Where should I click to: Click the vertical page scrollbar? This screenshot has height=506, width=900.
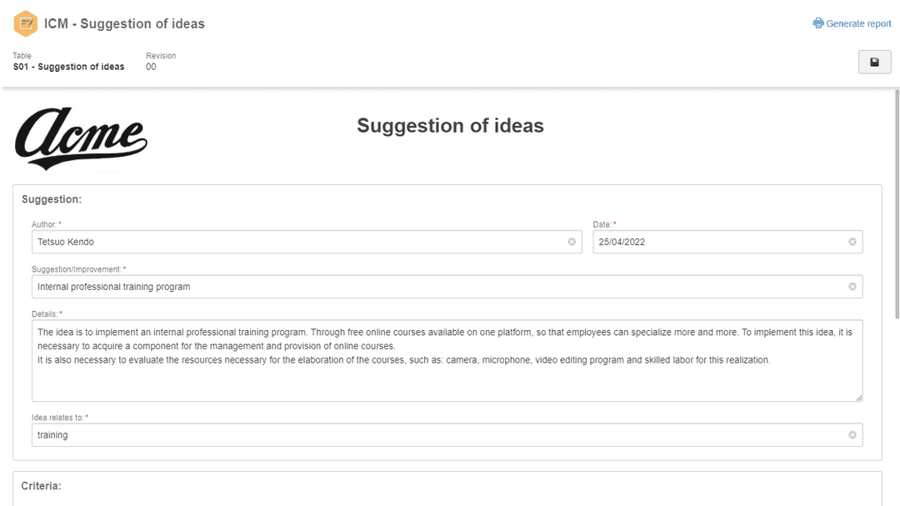pos(897,204)
